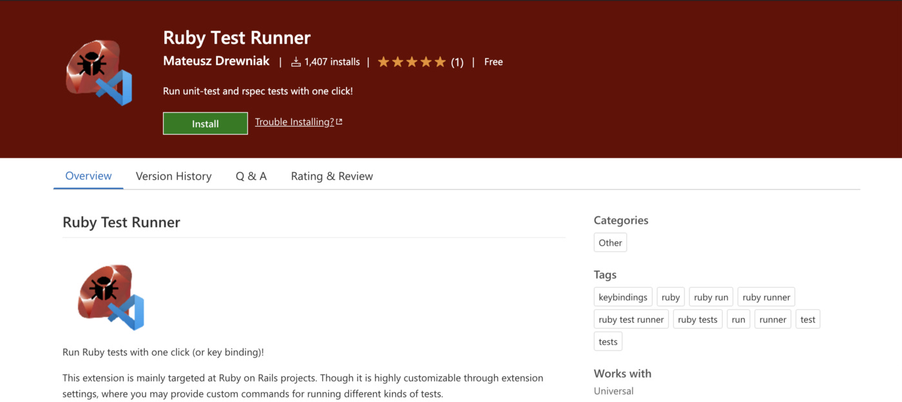Screen dimensions: 902x402
Task: Click the ruby runner tag
Action: (766, 297)
